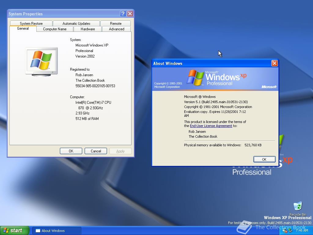The width and height of the screenshot is (313, 235).
Task: Click the 'Version 2002' text
Action: tap(85, 56)
